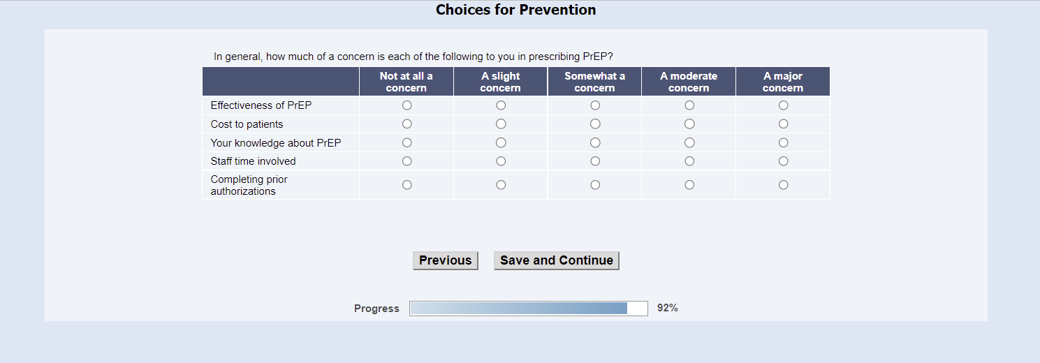The height and width of the screenshot is (363, 1040).
Task: Mark Your knowledge about PrEP as not a concern
Action: (x=407, y=142)
